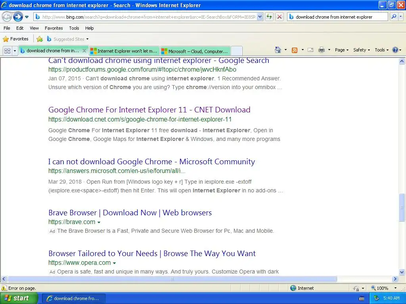Screen dimensions: 406x304
Task: Switch to 'Microsoft – Cloud, Computer...' tab
Action: click(195, 51)
